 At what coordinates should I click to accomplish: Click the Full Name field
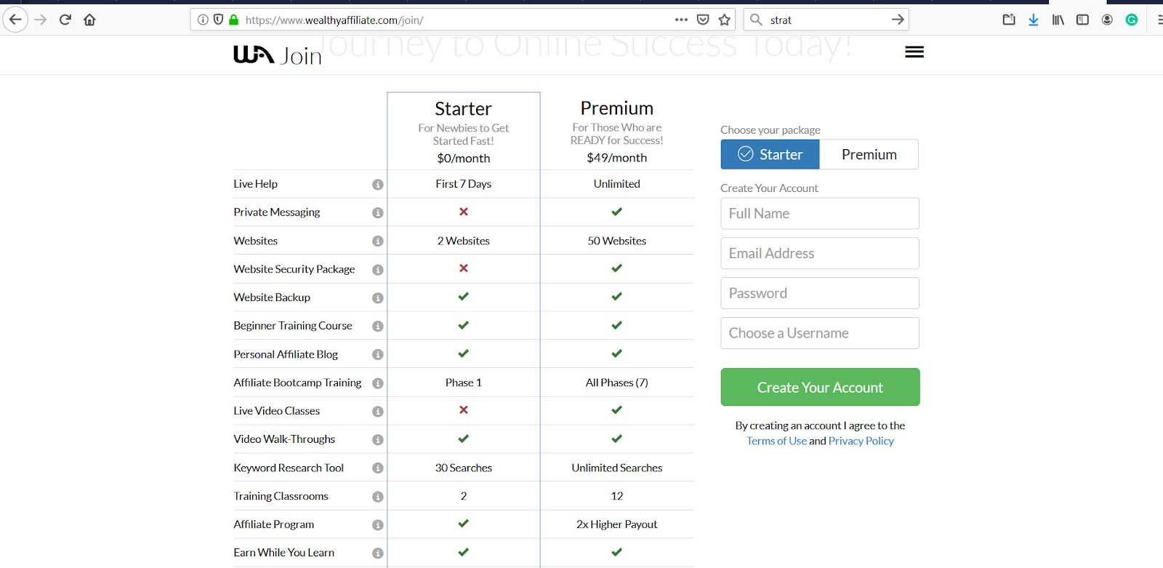pyautogui.click(x=820, y=214)
